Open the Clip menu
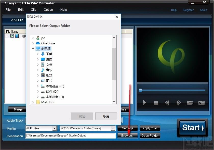The width and height of the screenshot is (214, 150). tap(34, 9)
